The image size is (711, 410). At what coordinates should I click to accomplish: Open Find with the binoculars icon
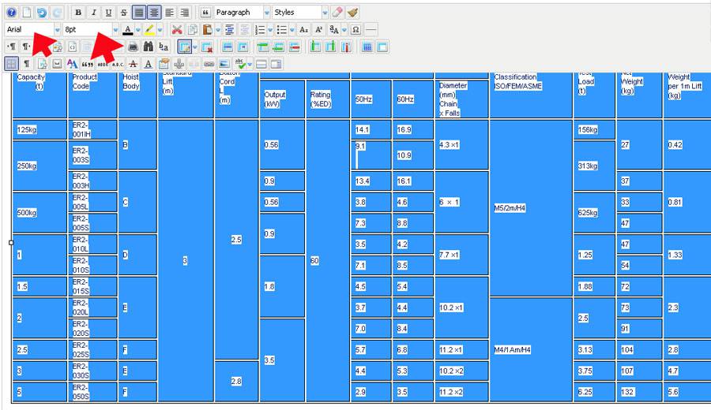(148, 47)
